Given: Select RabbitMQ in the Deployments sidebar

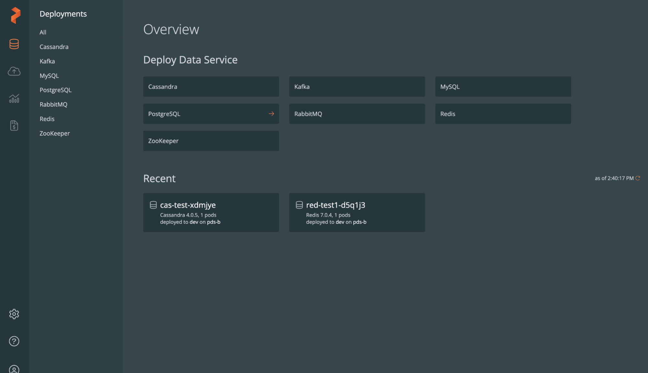Looking at the screenshot, I should click(x=53, y=104).
